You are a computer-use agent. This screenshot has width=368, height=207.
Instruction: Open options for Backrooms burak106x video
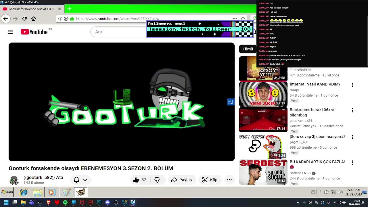coord(352,110)
